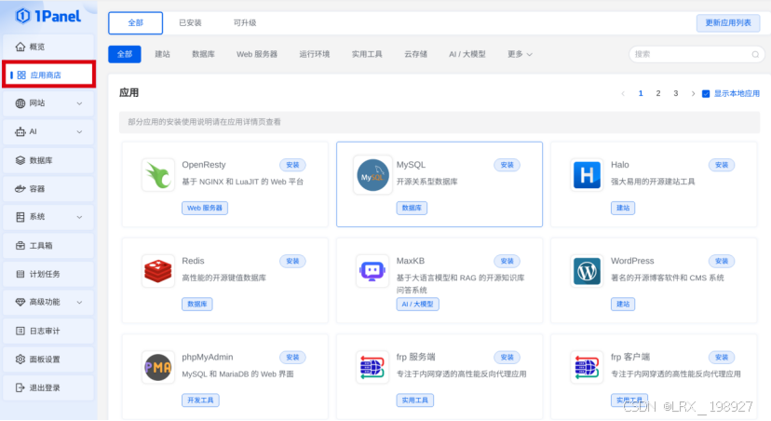
Task: Select the 建站 category filter
Action: click(162, 54)
